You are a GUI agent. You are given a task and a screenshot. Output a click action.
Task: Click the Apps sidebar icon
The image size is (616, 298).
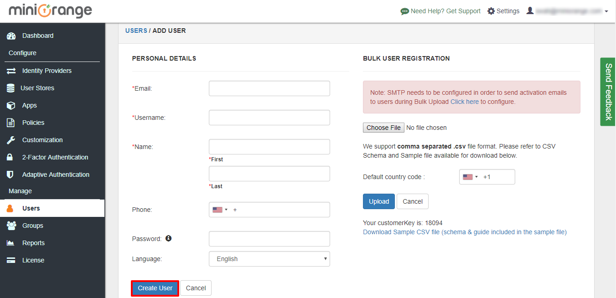coord(11,105)
